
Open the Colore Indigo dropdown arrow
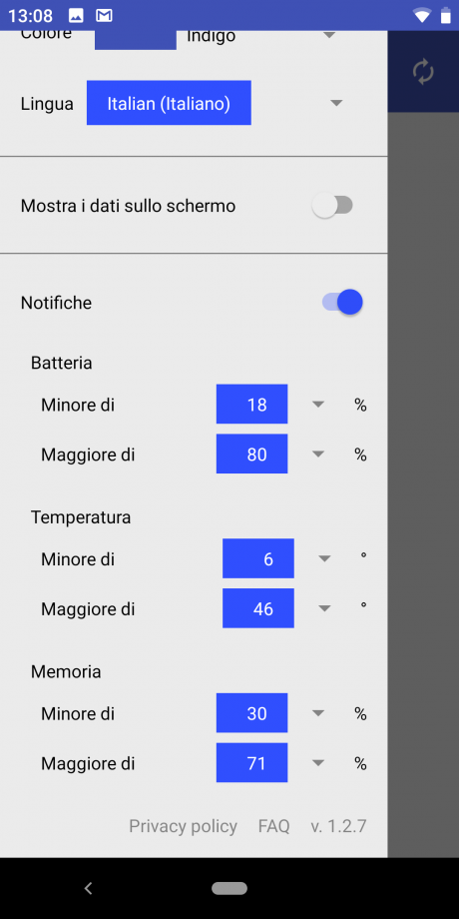(x=329, y=35)
